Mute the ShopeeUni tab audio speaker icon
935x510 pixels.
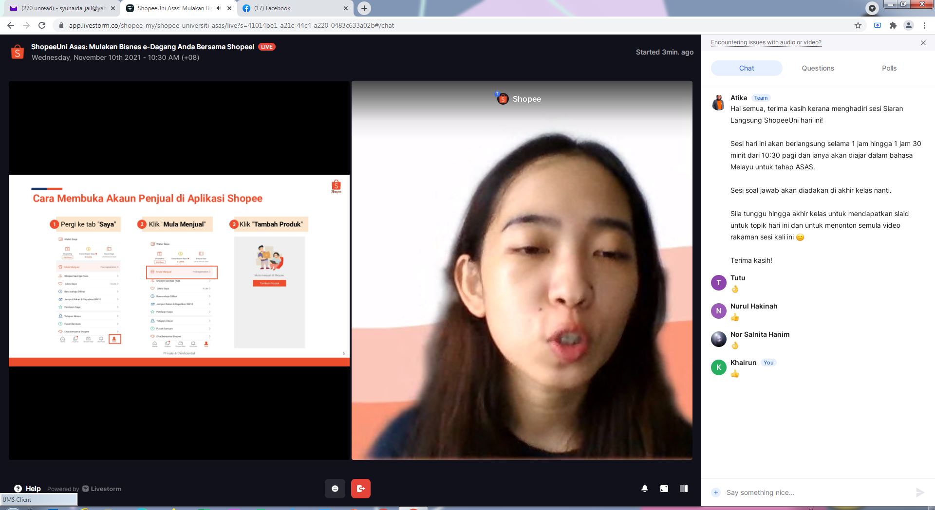219,8
